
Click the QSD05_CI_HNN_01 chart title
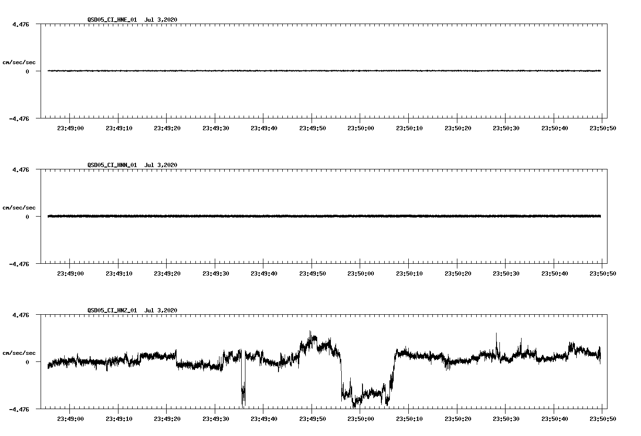[x=132, y=165]
